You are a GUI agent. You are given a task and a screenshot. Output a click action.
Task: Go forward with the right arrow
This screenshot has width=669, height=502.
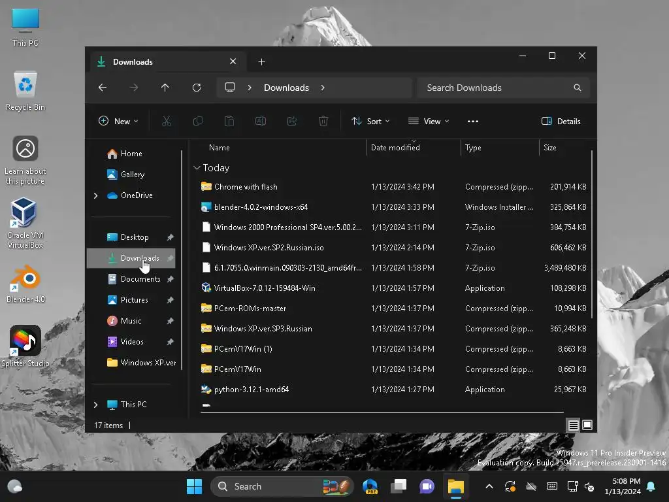(134, 88)
